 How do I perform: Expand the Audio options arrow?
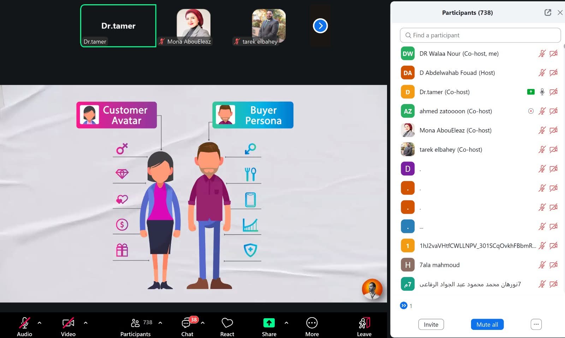click(x=40, y=323)
